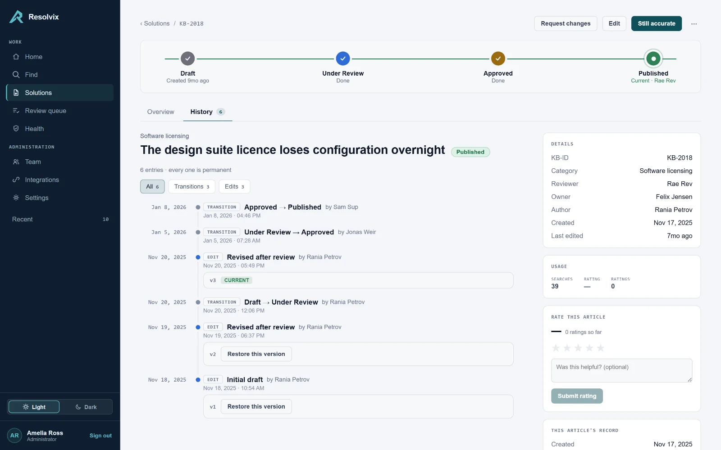Open Find via its magnifier icon
The height and width of the screenshot is (450, 721).
pos(16,75)
